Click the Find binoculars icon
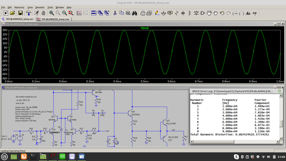This screenshot has height=161, width=286. coord(135,13)
